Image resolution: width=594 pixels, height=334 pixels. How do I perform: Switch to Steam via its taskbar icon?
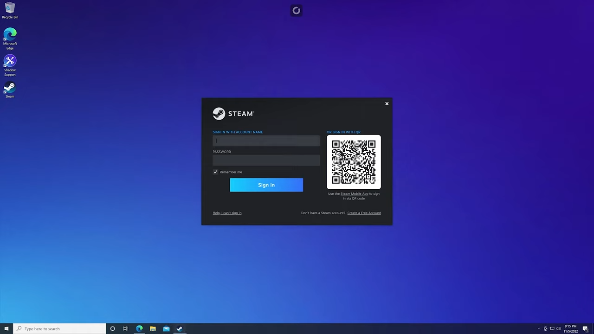180,329
